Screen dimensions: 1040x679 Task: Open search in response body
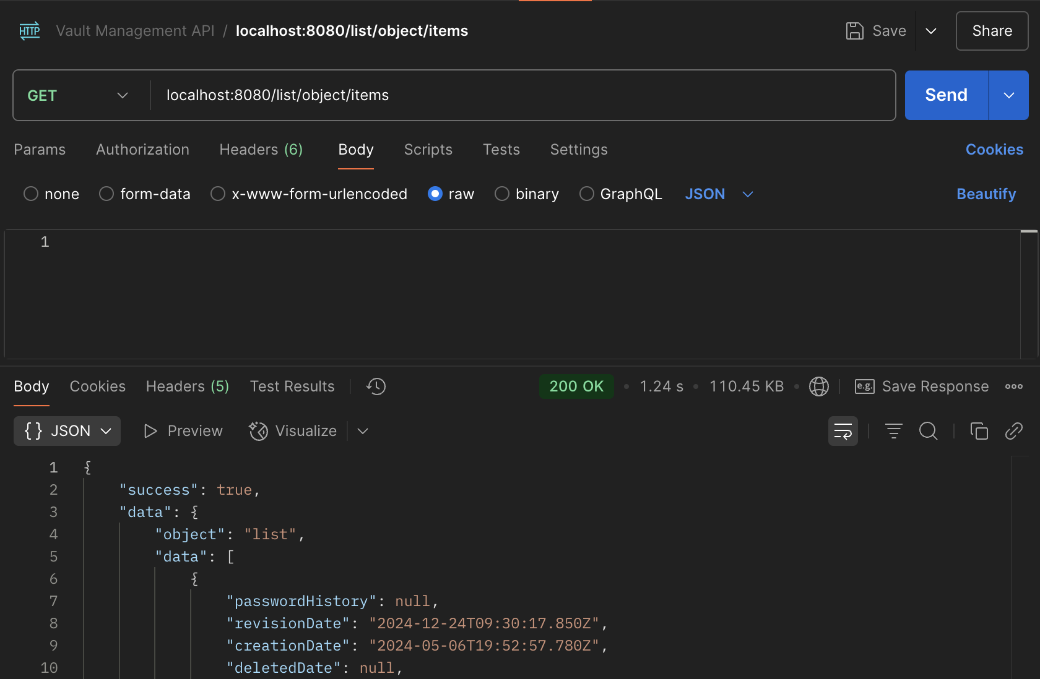click(929, 431)
